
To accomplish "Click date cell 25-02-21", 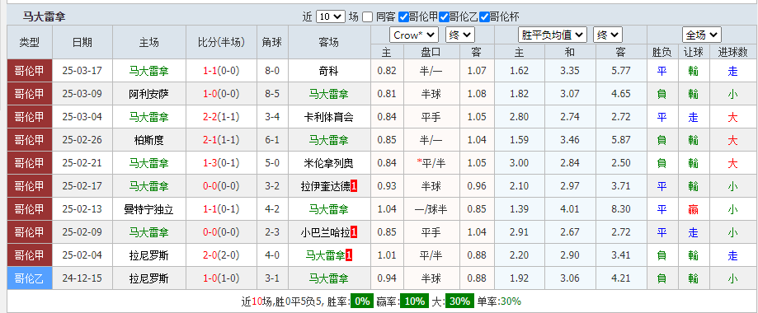I will [x=82, y=163].
